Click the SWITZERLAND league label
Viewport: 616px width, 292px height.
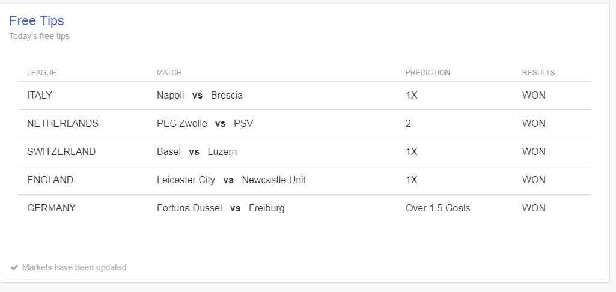[x=61, y=152]
